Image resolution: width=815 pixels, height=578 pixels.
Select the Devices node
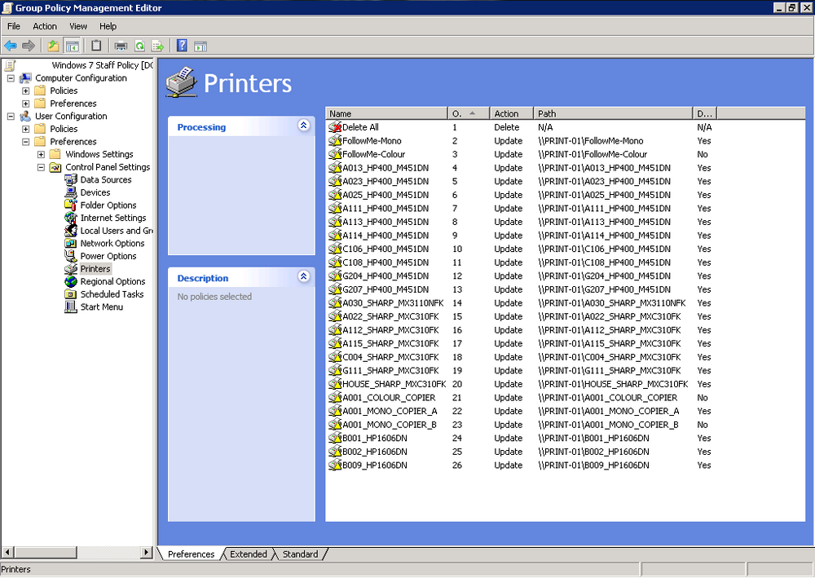coord(95,192)
